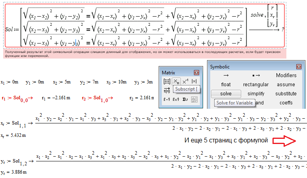Apply matrix inverse X⁻¹ icon
307x178 pixels.
185,81
